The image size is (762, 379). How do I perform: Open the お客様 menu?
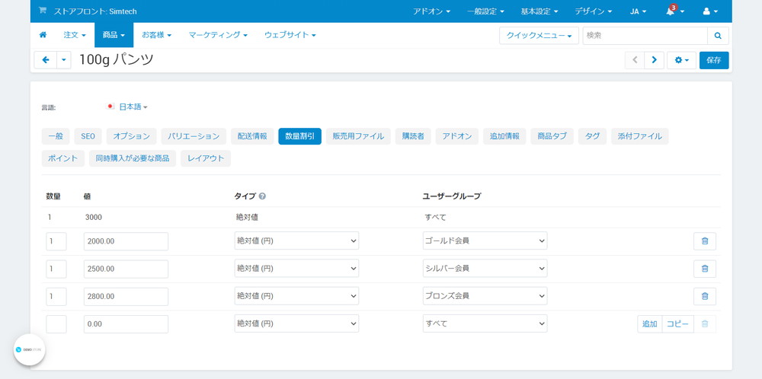click(x=156, y=35)
